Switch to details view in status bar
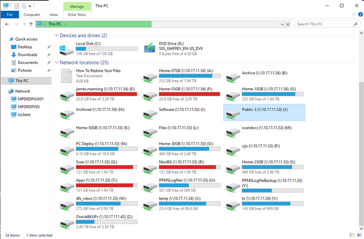Image resolution: width=364 pixels, height=239 pixels. click(x=351, y=235)
